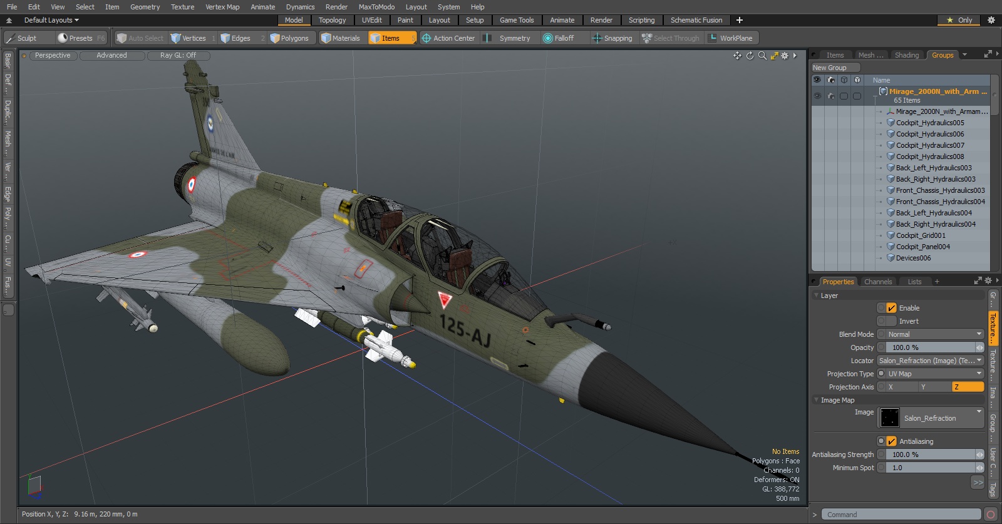Click the Command input field
Screen dimensions: 1002x524
[901, 515]
